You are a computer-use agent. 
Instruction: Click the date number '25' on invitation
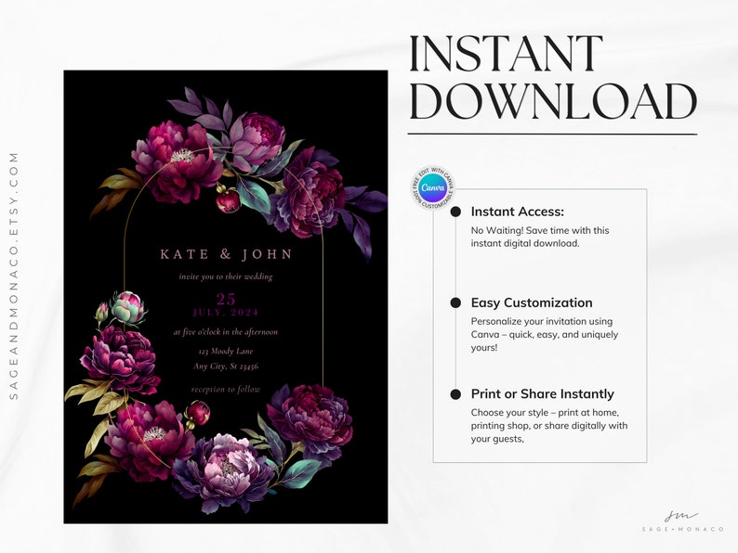[x=226, y=300]
